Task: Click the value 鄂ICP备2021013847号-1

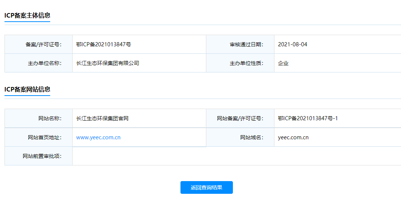Action: pos(308,118)
